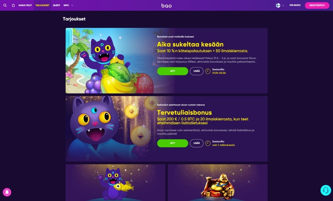The width and height of the screenshot is (333, 201).
Task: Open the INFO menu item
Action: (66, 5)
